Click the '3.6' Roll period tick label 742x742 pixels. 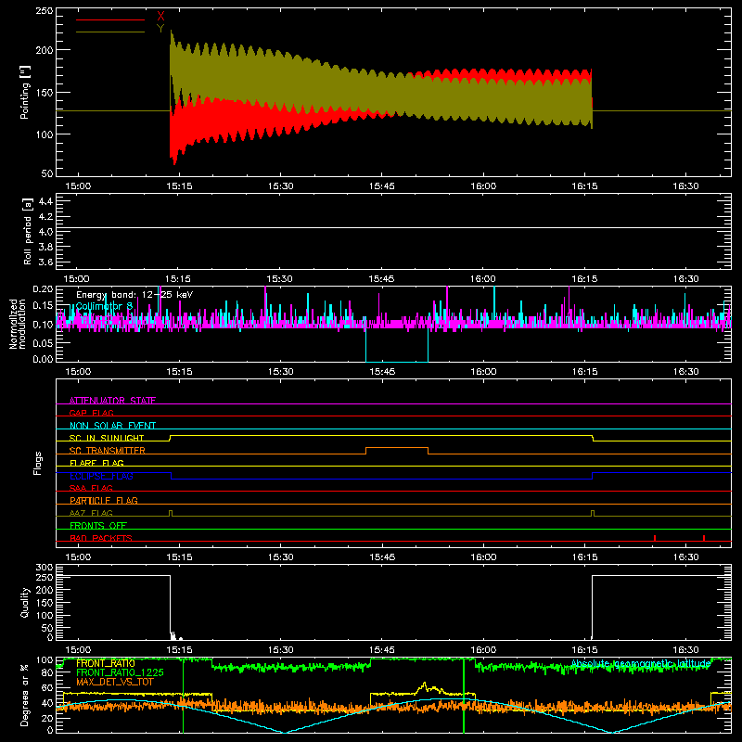click(45, 262)
